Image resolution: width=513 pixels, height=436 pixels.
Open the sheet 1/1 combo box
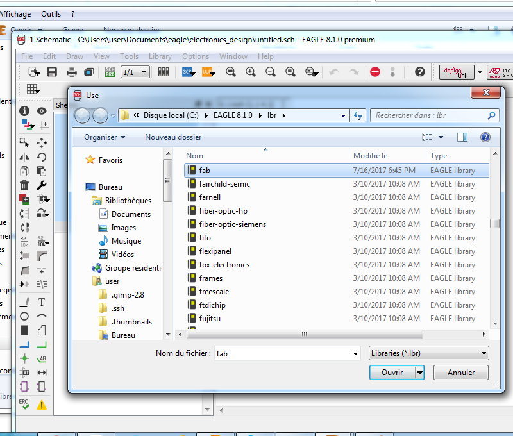[135, 72]
